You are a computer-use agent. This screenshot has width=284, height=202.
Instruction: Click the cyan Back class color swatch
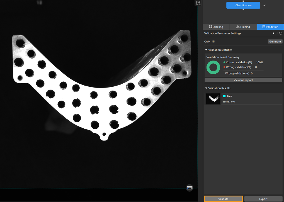click(x=224, y=96)
